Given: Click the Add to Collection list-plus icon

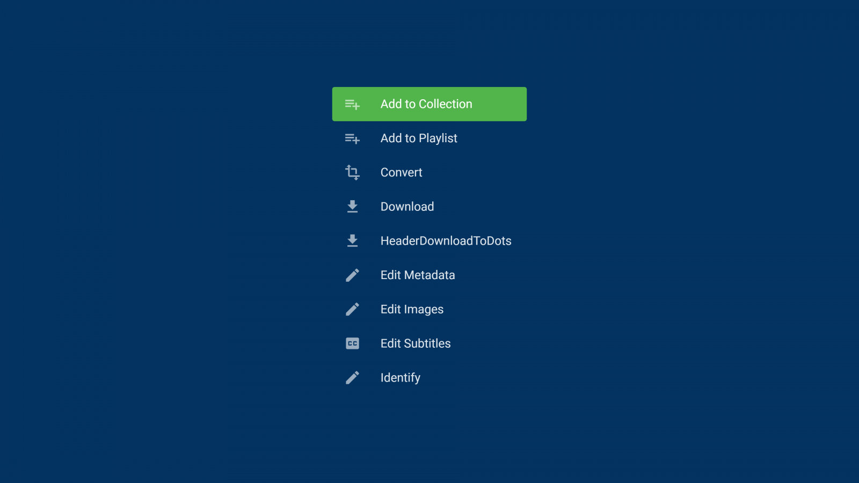Looking at the screenshot, I should coord(352,105).
